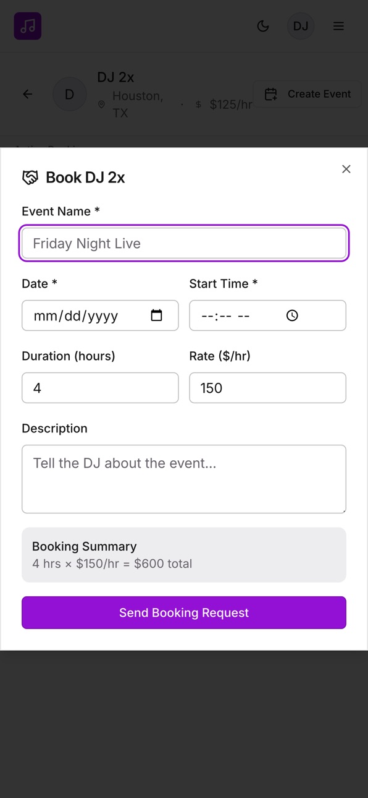Image resolution: width=368 pixels, height=798 pixels.
Task: Click the Booking Summary panel
Action: pyautogui.click(x=184, y=555)
